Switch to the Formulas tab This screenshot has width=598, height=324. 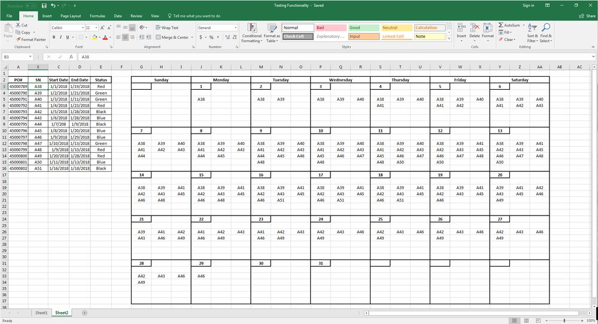point(97,16)
